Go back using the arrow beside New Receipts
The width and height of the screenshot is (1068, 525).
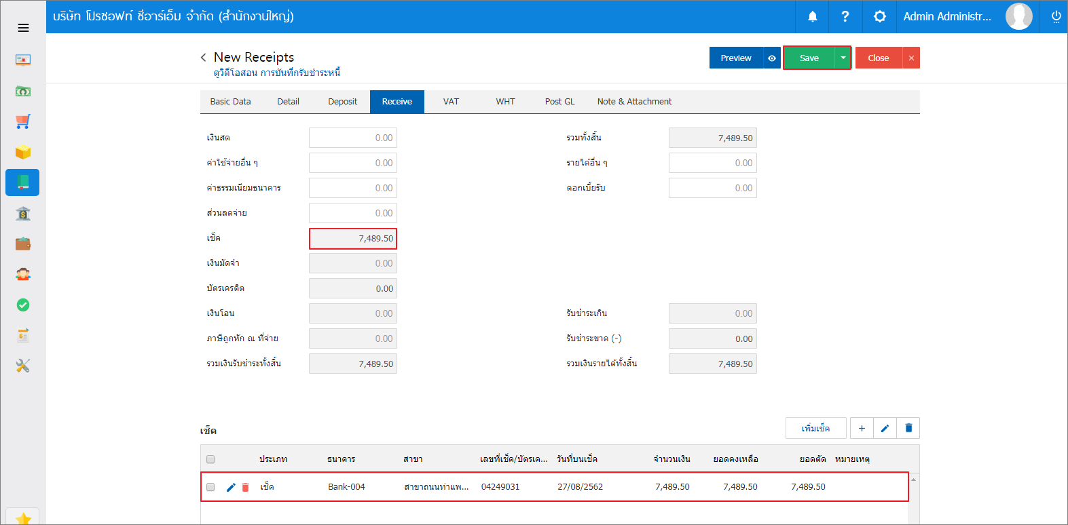[x=203, y=58]
